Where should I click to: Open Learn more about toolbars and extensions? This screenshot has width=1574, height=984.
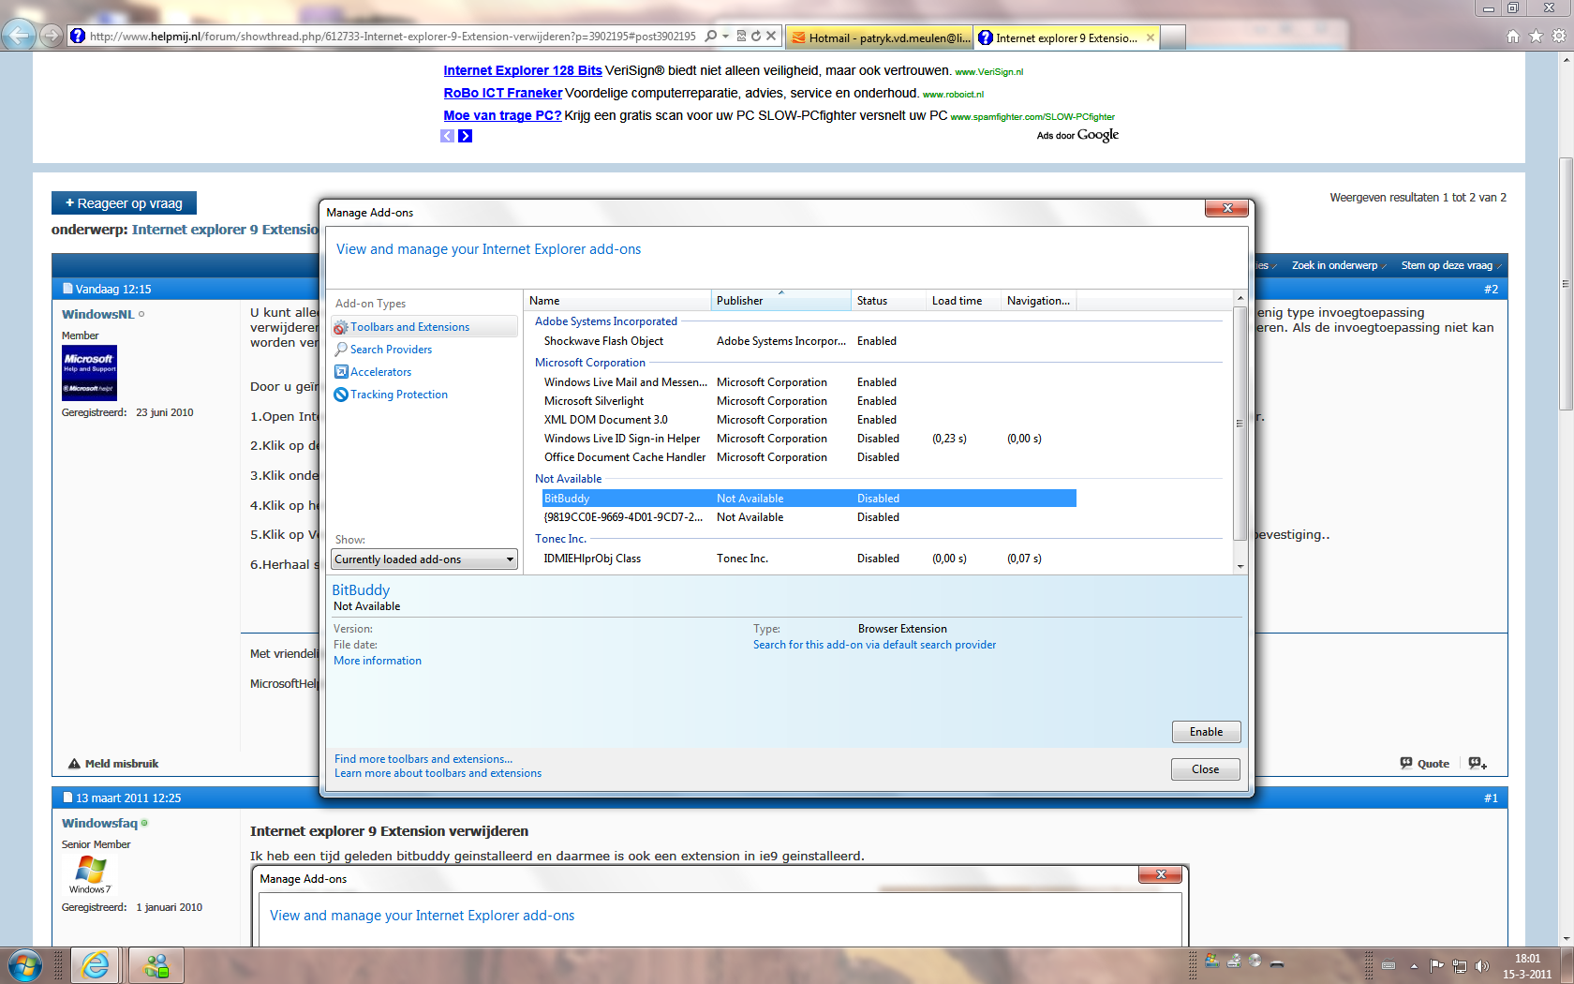pyautogui.click(x=438, y=773)
